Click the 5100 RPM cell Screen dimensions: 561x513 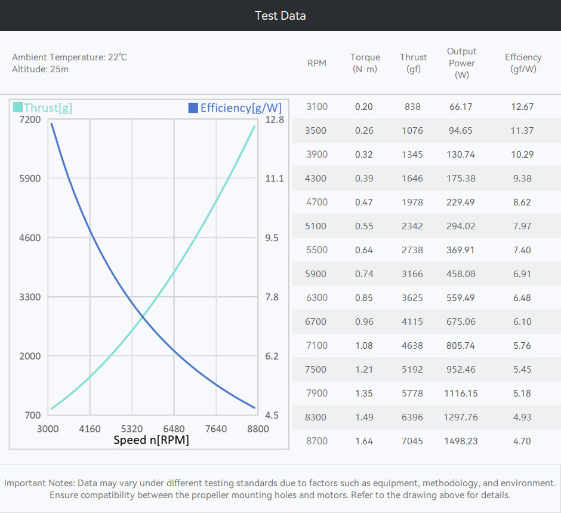[x=316, y=226]
